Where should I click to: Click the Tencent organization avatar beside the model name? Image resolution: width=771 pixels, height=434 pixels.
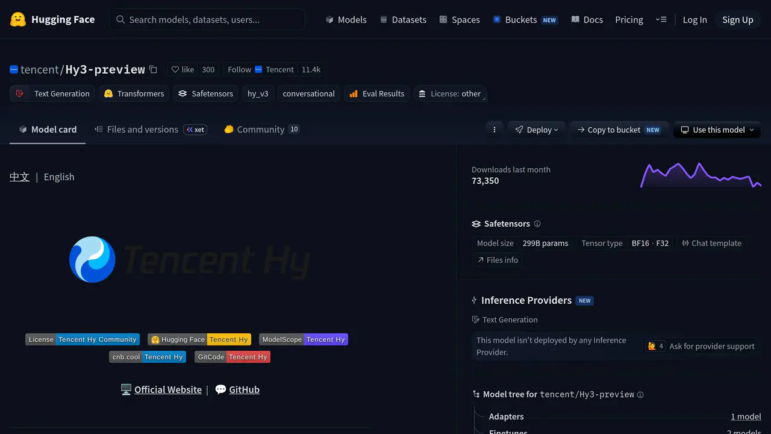coord(14,69)
